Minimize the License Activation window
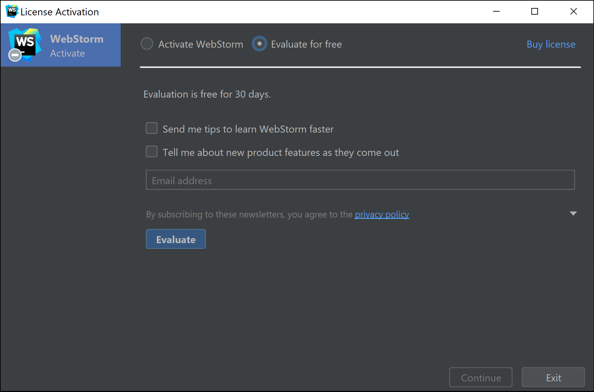 [496, 11]
